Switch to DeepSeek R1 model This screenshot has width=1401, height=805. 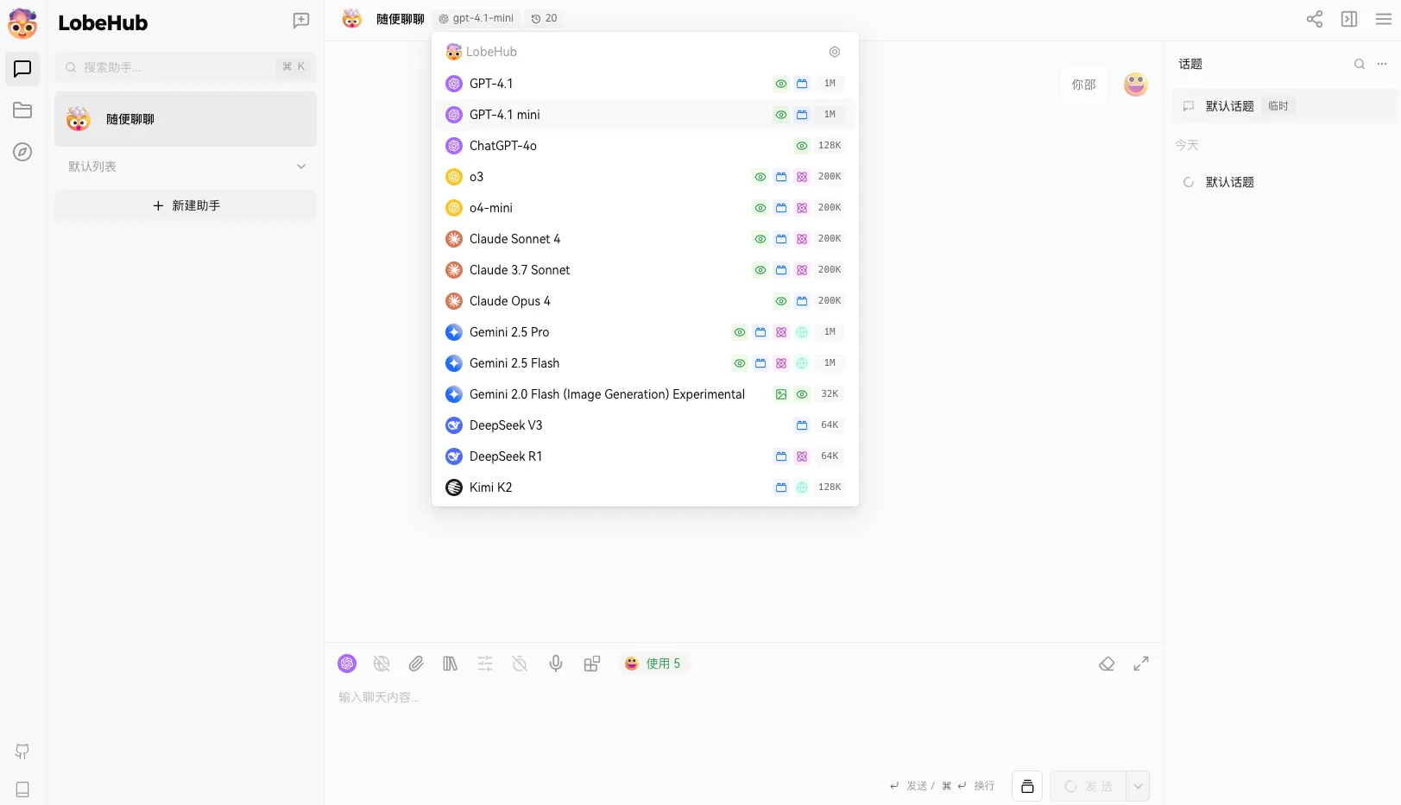(645, 456)
